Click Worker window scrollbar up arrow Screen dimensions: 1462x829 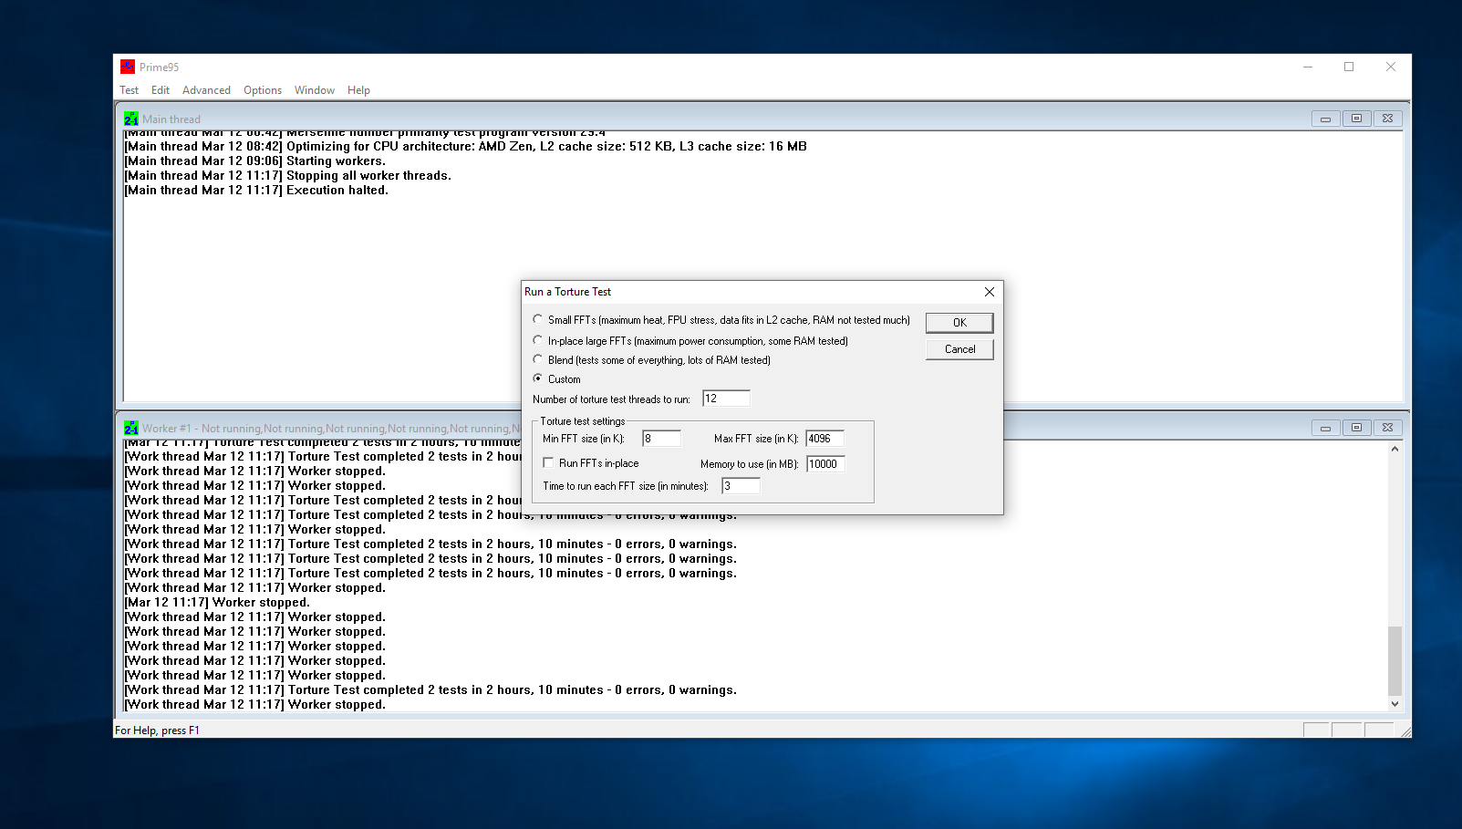1395,449
